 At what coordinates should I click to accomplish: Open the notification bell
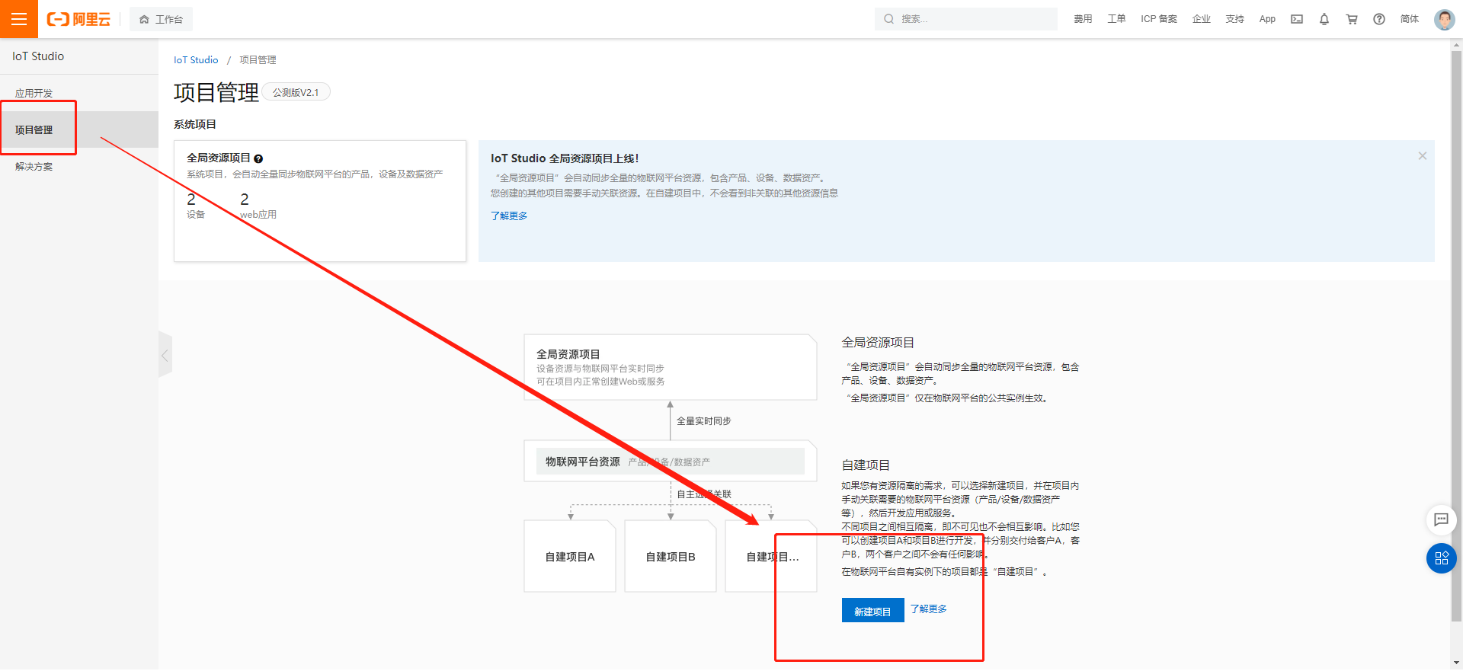tap(1324, 19)
